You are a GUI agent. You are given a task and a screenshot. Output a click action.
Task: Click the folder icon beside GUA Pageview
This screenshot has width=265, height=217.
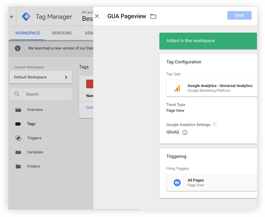click(153, 16)
